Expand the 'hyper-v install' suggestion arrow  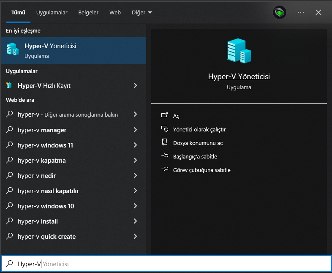coord(135,221)
